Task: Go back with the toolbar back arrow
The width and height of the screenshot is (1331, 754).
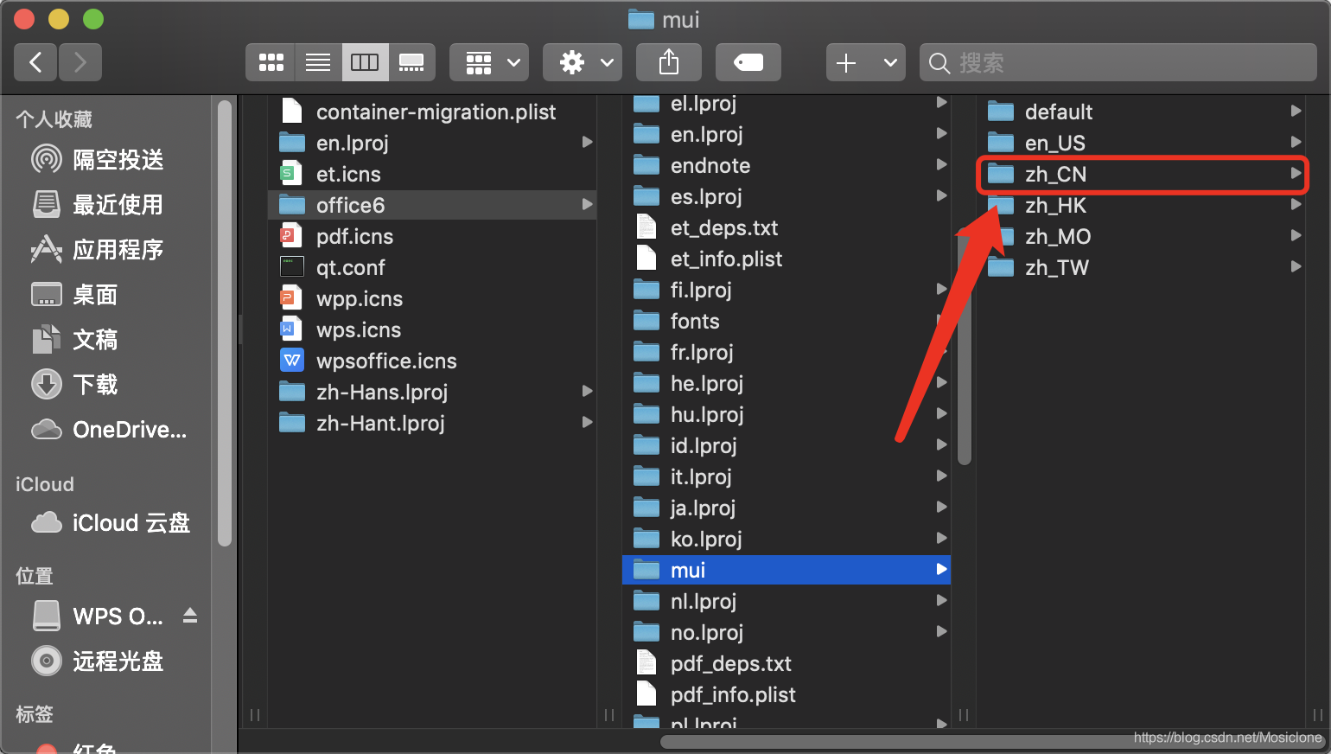Action: tap(35, 62)
